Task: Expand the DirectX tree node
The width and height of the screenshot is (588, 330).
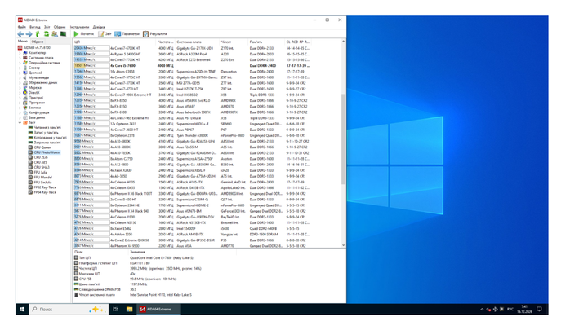Action: click(20, 92)
